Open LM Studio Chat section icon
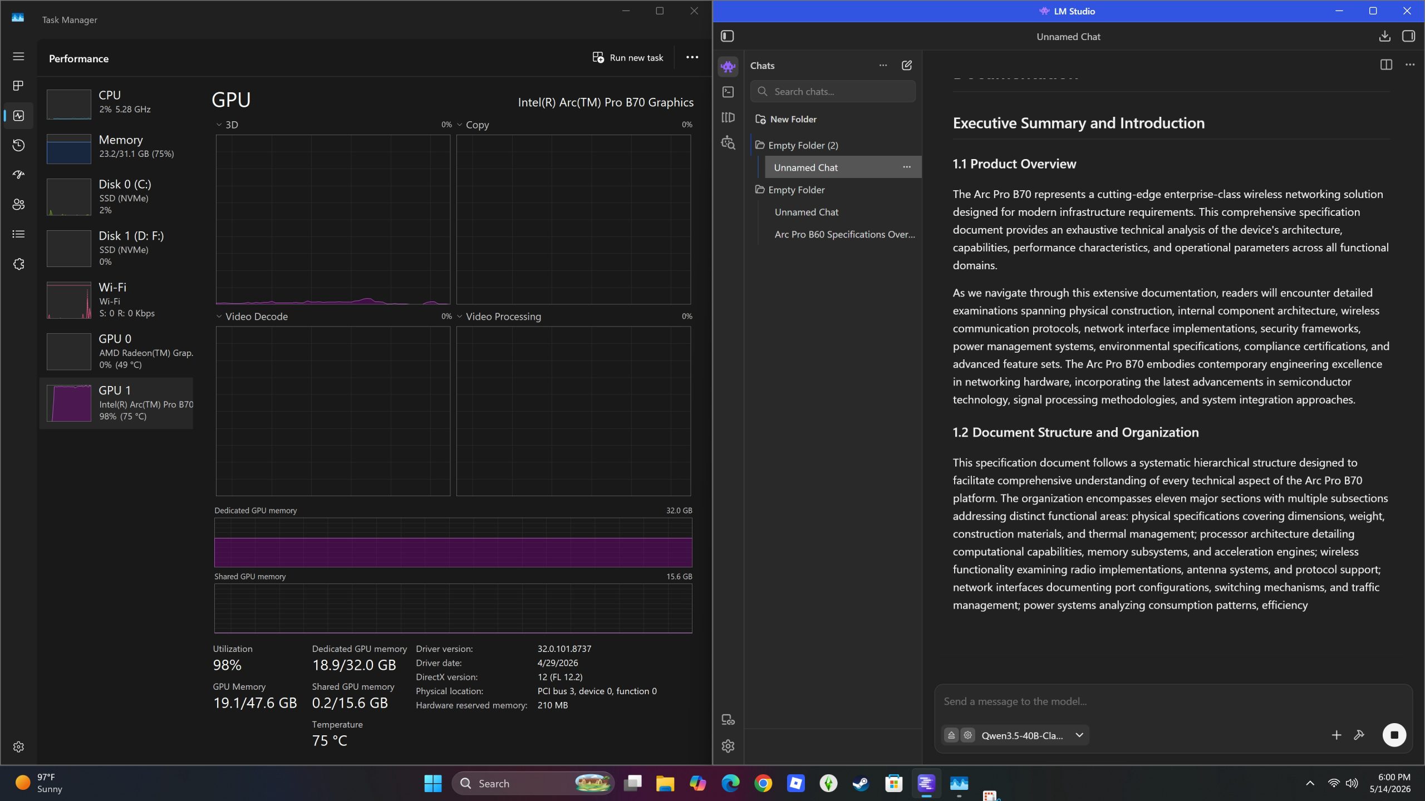 coord(728,67)
